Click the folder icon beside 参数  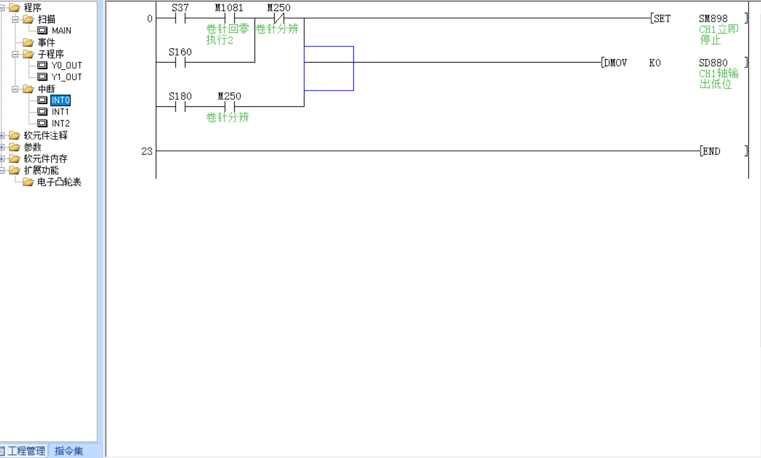(15, 147)
